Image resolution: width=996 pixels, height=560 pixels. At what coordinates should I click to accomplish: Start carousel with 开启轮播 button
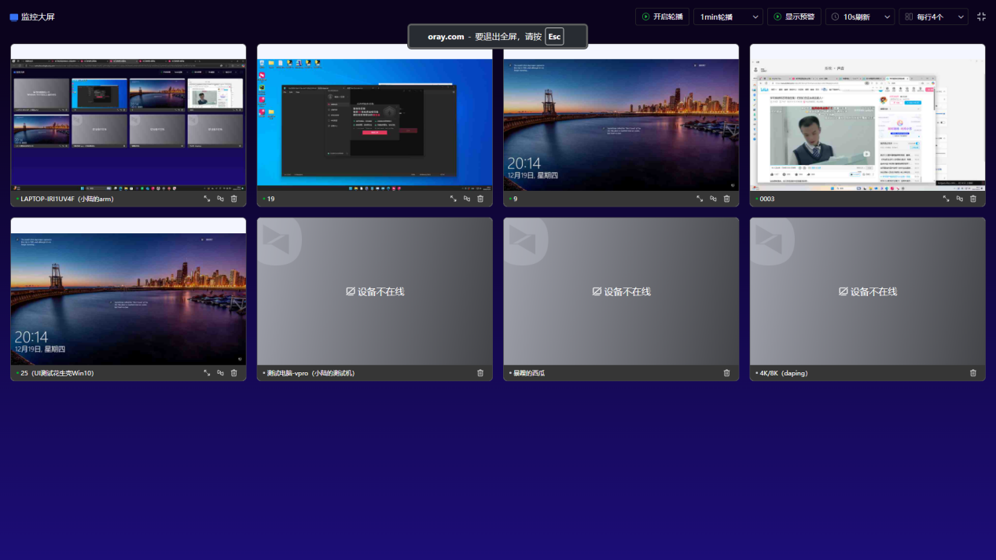coord(662,16)
